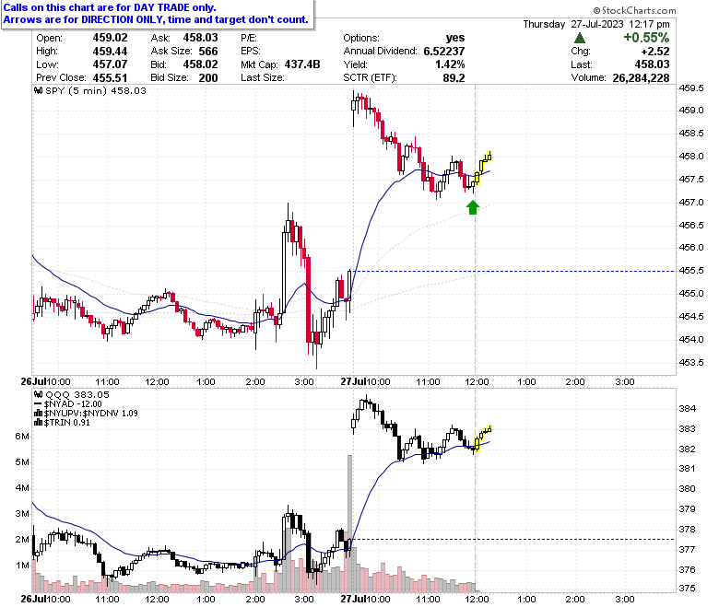Click the '459.5' price axis label
Image resolution: width=719 pixels, height=607 pixels.
tap(691, 88)
